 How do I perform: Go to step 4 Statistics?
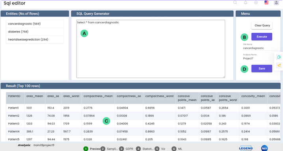(145, 149)
